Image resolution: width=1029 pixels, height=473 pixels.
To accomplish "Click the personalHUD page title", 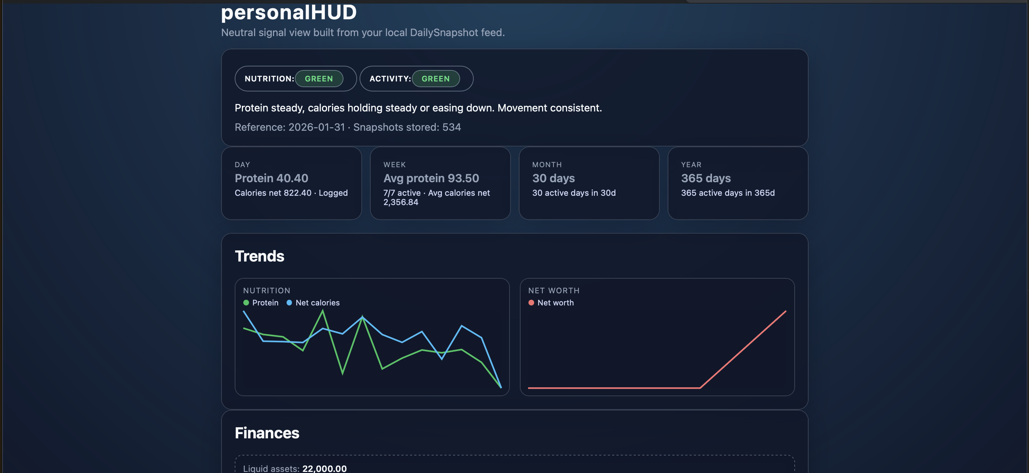I will (289, 12).
